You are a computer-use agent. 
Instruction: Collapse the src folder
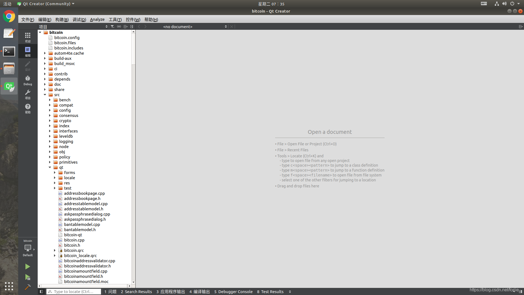(x=45, y=95)
